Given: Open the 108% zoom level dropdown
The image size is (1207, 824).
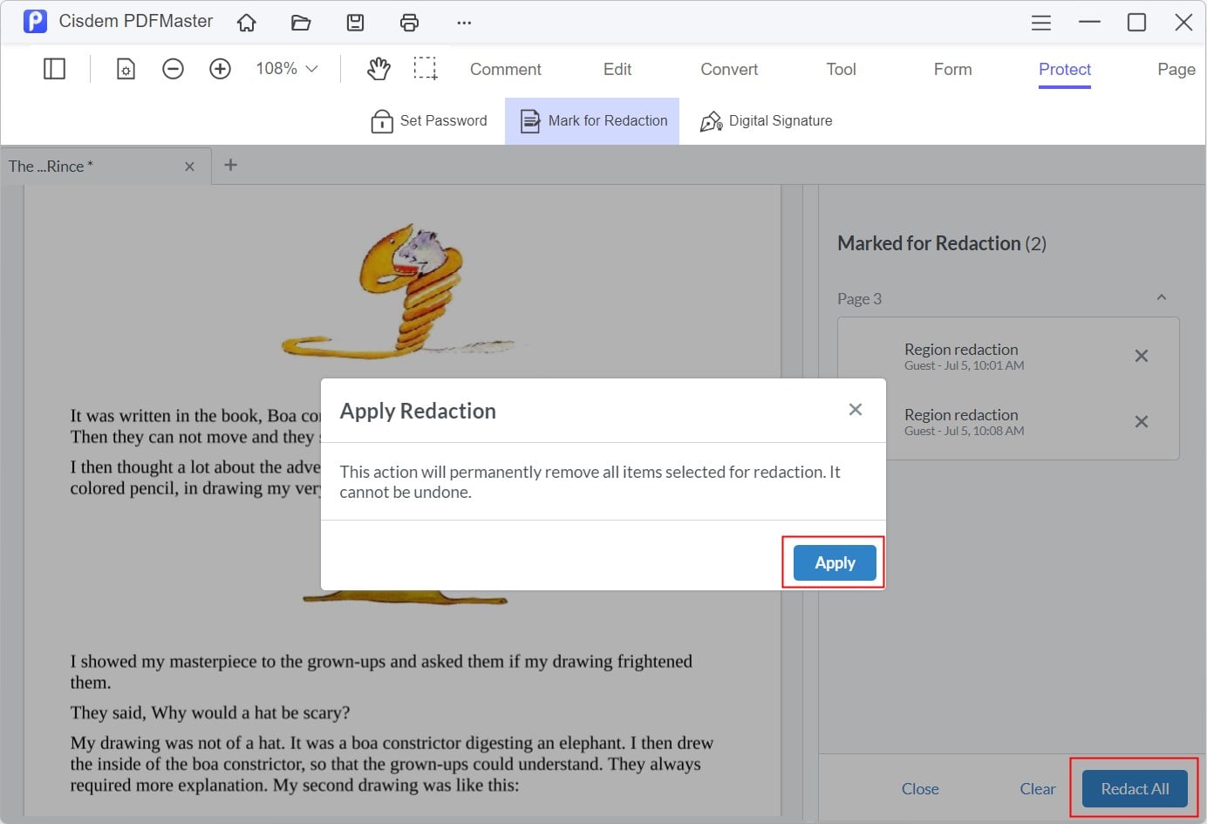Looking at the screenshot, I should (287, 69).
